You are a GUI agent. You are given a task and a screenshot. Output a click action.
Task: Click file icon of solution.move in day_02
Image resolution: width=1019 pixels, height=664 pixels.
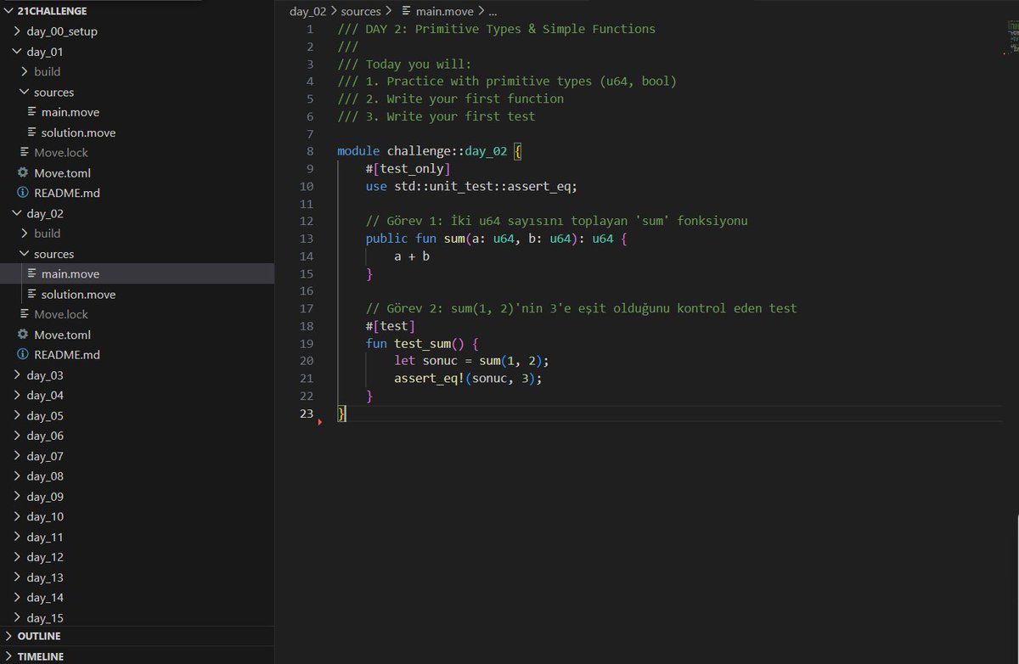tap(32, 295)
